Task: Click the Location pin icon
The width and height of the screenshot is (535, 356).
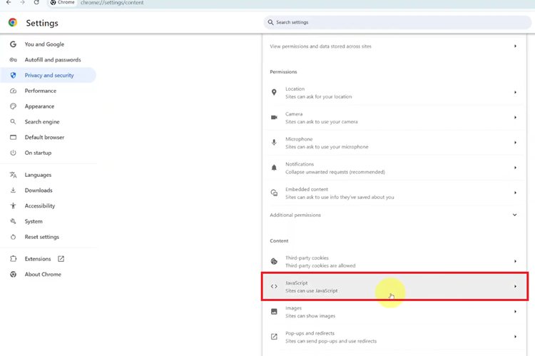Action: pyautogui.click(x=274, y=92)
